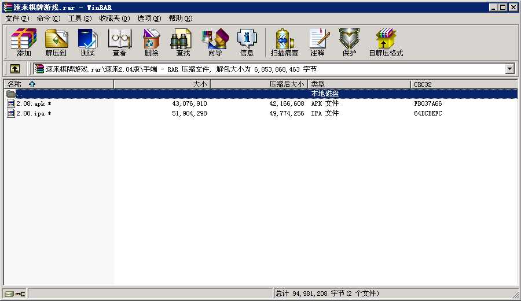Sort by Packed size (压缩后大小) header
521x301 pixels.
click(259, 84)
